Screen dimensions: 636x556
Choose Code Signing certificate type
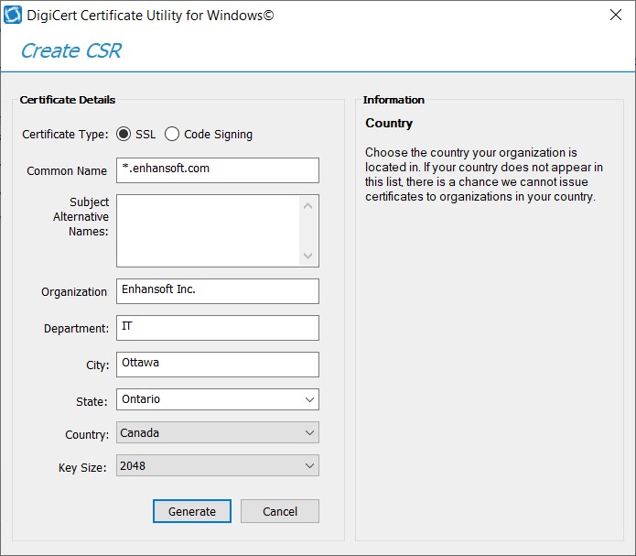pos(172,134)
